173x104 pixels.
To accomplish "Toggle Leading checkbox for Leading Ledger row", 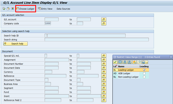I will pos(144,70).
